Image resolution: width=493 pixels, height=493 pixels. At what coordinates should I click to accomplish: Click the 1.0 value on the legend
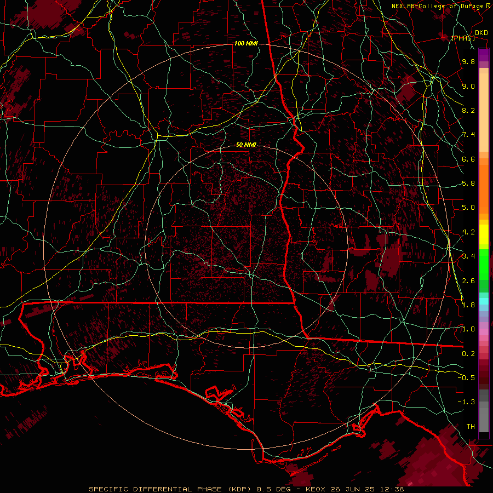pos(468,329)
